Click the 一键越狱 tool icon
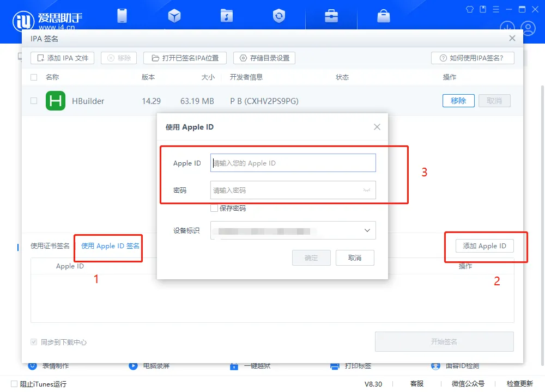Image resolution: width=545 pixels, height=392 pixels. (234, 366)
